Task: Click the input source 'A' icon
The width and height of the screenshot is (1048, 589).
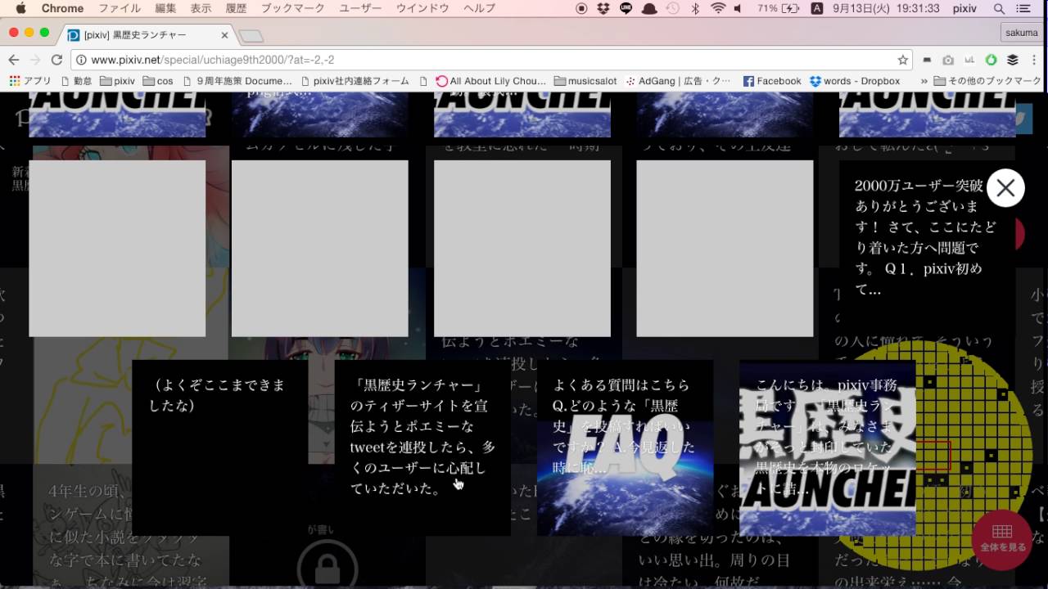Action: (816, 8)
